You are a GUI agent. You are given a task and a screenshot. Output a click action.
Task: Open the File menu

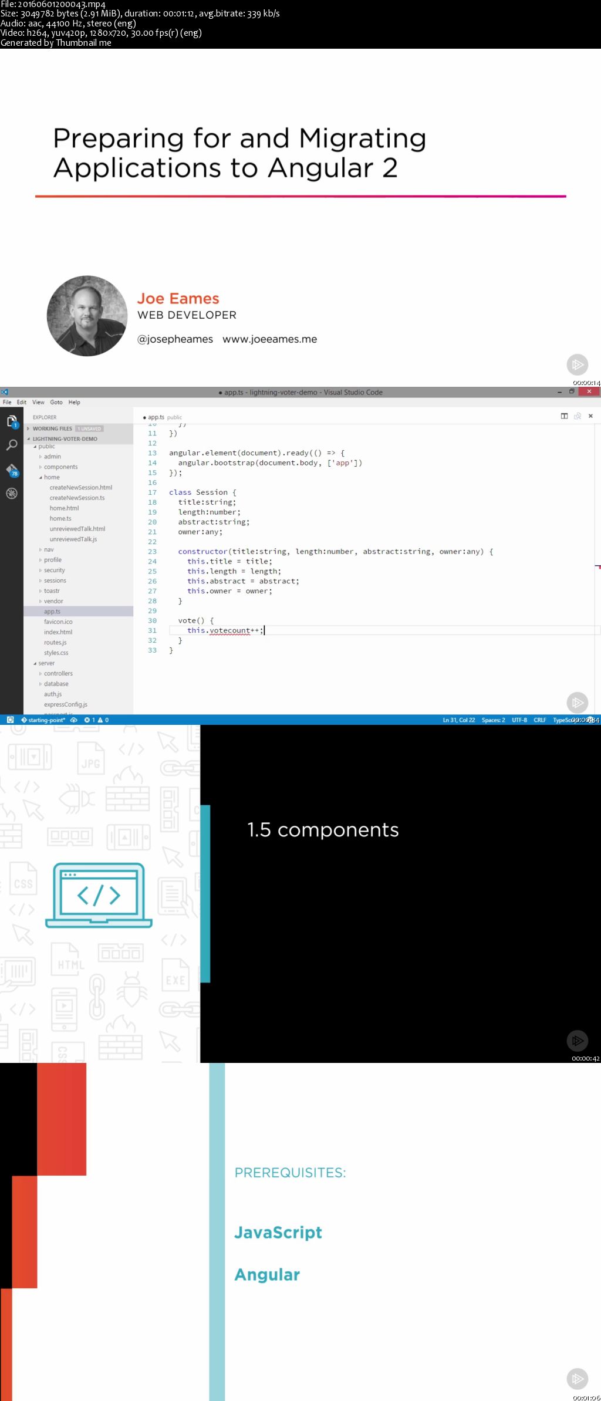click(7, 402)
